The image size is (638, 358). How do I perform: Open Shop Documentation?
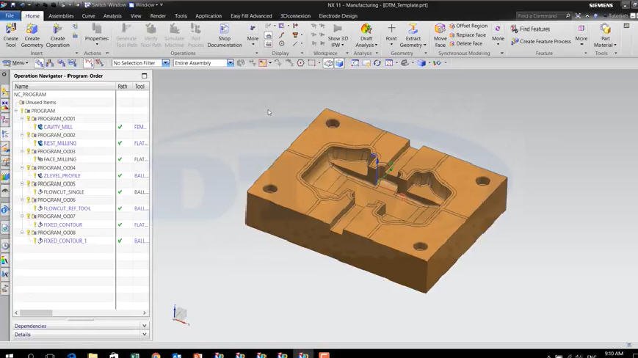224,35
